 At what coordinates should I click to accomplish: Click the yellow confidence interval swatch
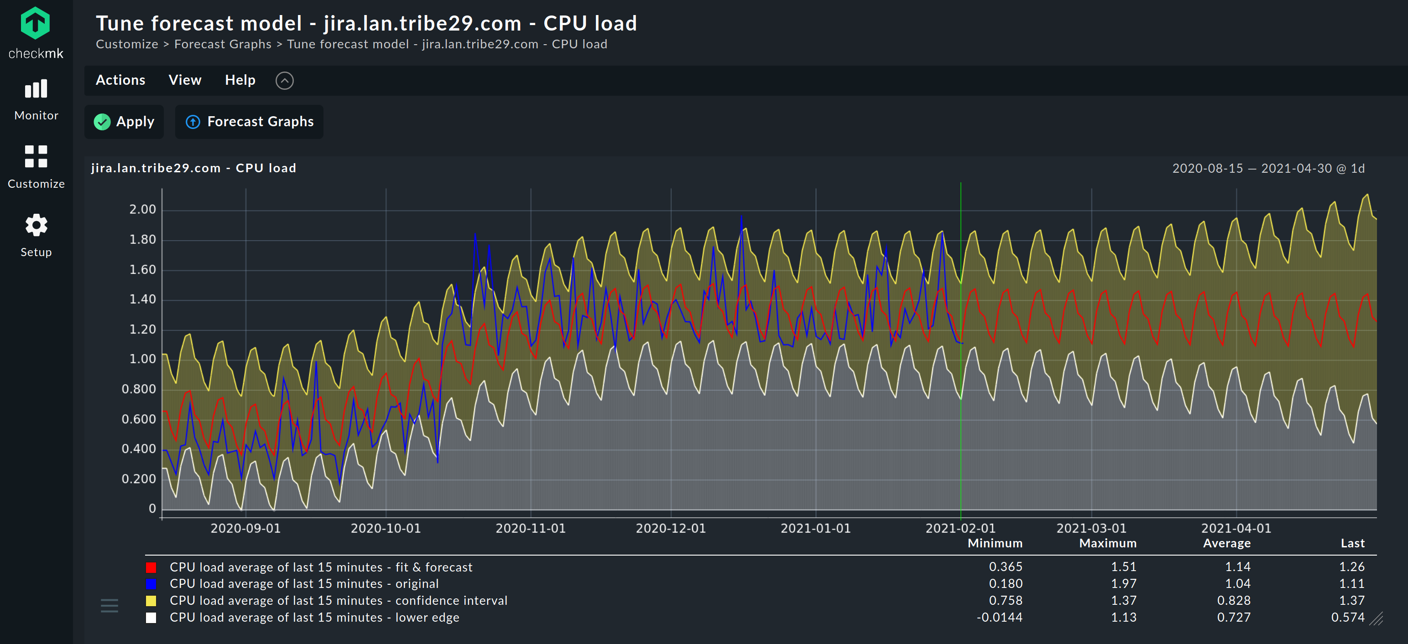point(151,601)
